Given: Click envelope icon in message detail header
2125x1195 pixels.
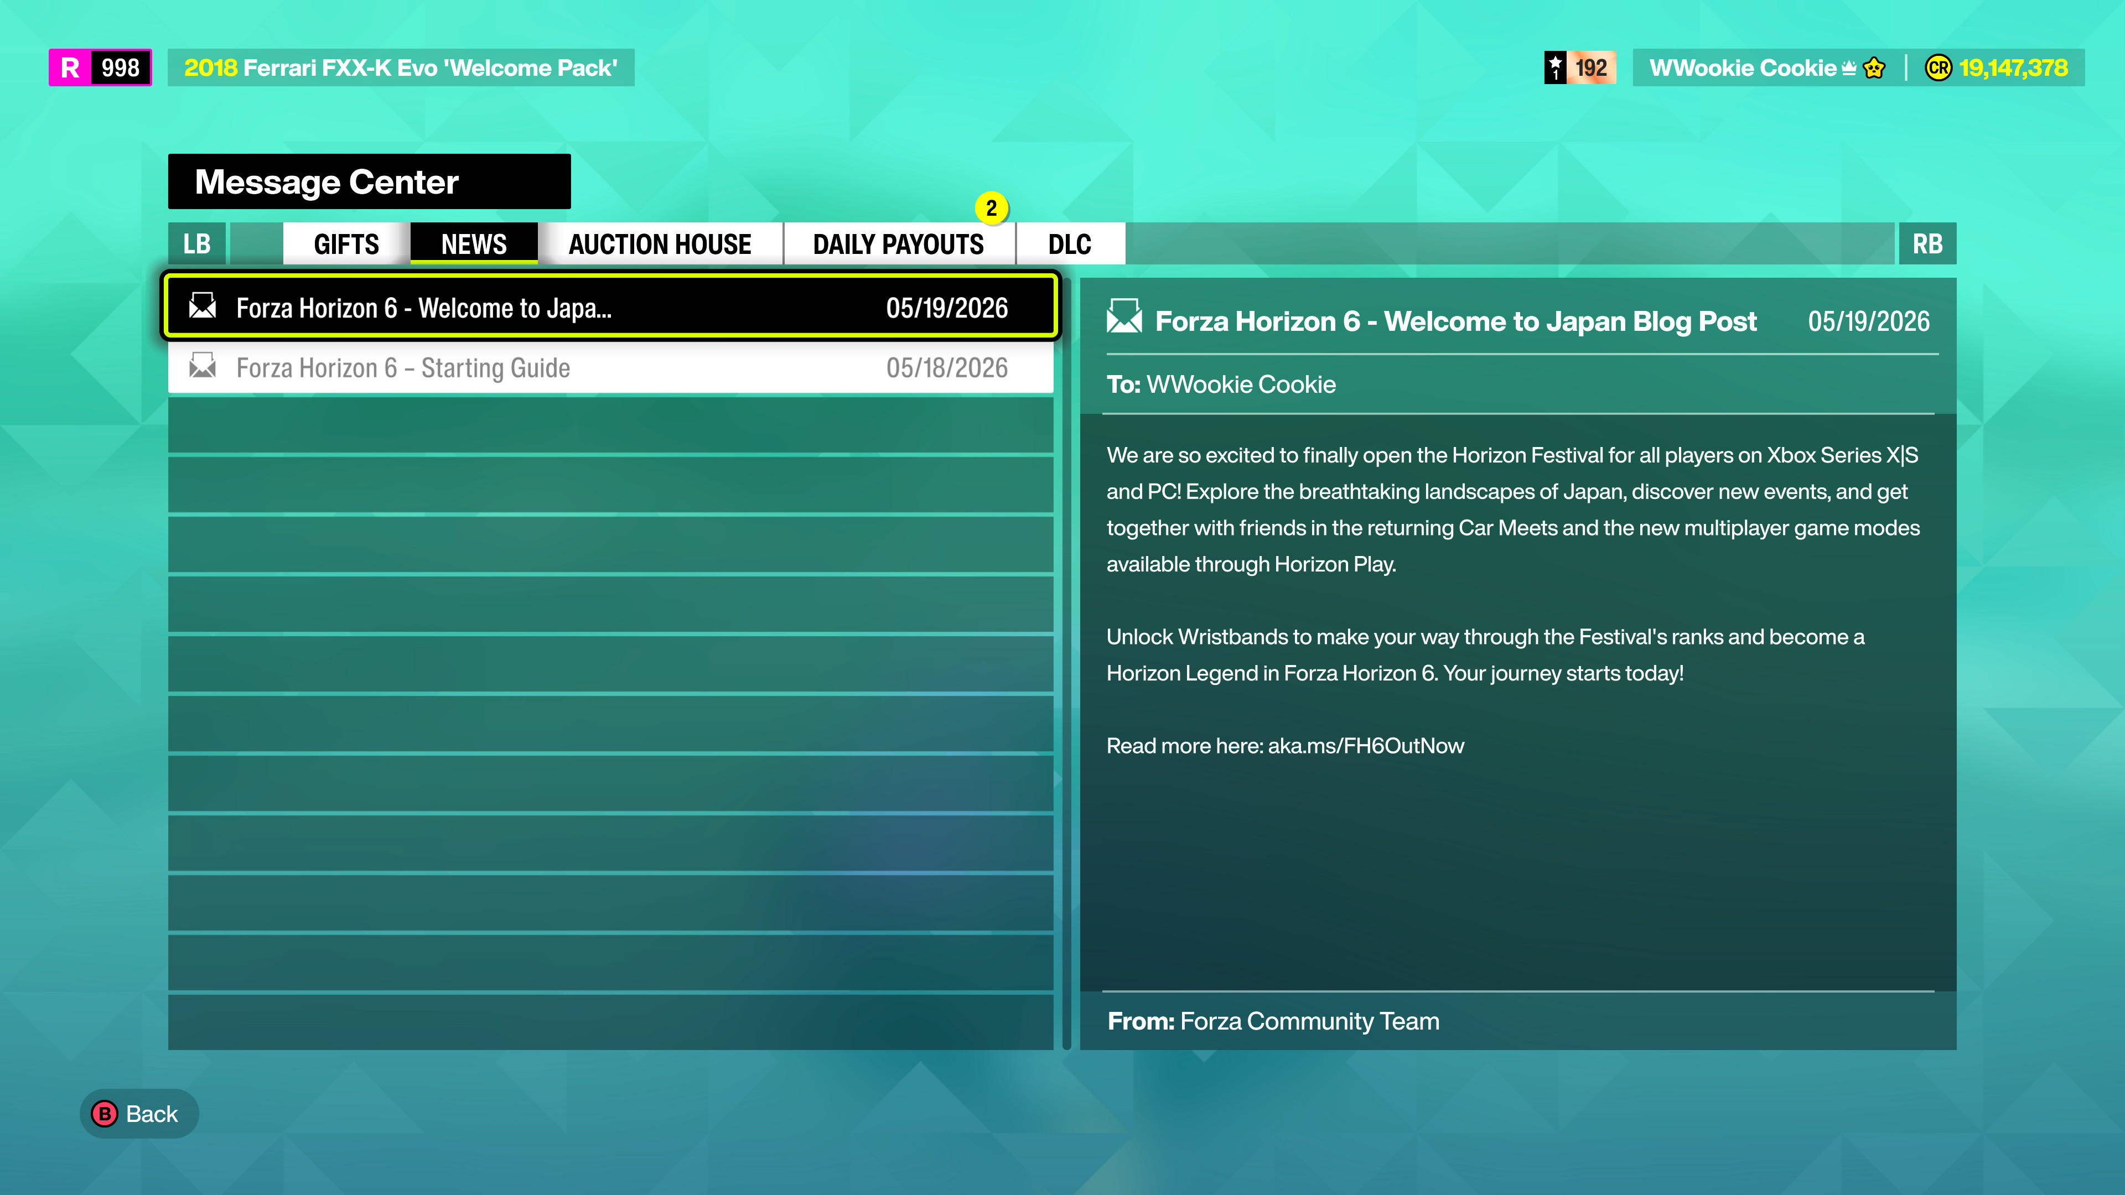Looking at the screenshot, I should (x=1124, y=316).
